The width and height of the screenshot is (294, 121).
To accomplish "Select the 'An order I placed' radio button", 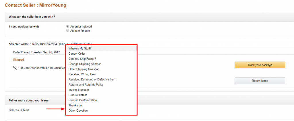I will coord(68,26).
